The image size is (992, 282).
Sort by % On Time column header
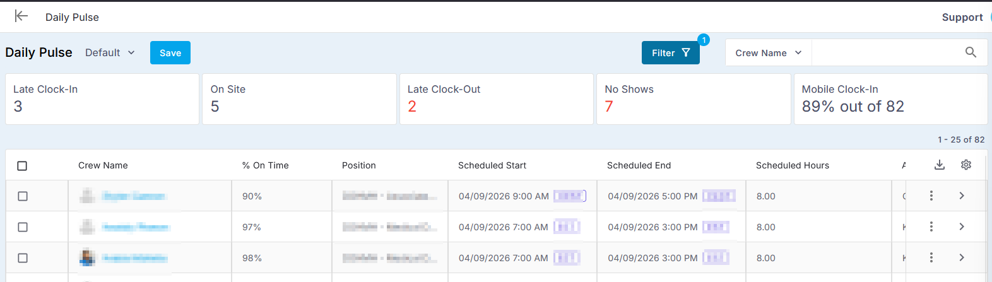[266, 165]
